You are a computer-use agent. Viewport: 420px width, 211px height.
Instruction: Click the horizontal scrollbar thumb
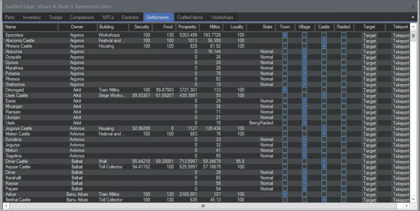(x=203, y=206)
